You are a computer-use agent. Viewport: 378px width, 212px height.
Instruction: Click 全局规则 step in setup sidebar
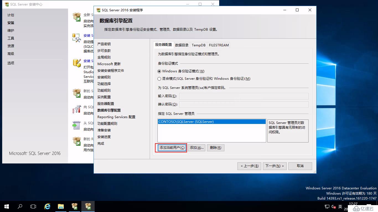(x=104, y=57)
